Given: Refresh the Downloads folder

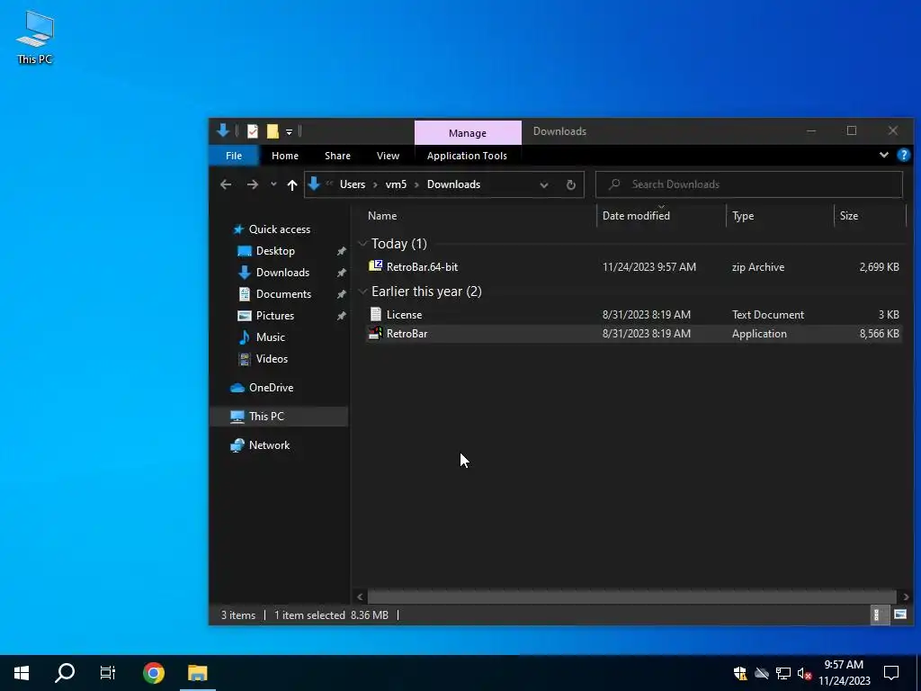Looking at the screenshot, I should point(571,185).
